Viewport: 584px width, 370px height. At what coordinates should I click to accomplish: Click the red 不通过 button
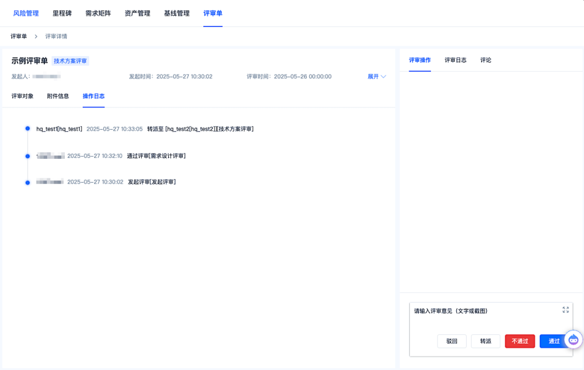tap(520, 341)
